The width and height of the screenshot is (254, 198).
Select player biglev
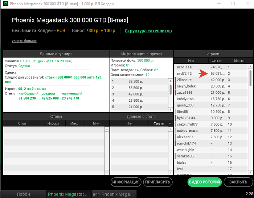(x=211, y=163)
